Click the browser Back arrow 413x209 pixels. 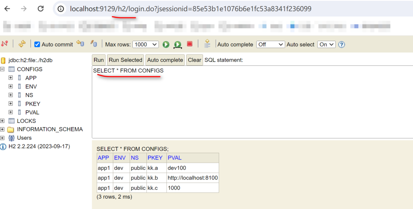(7, 9)
